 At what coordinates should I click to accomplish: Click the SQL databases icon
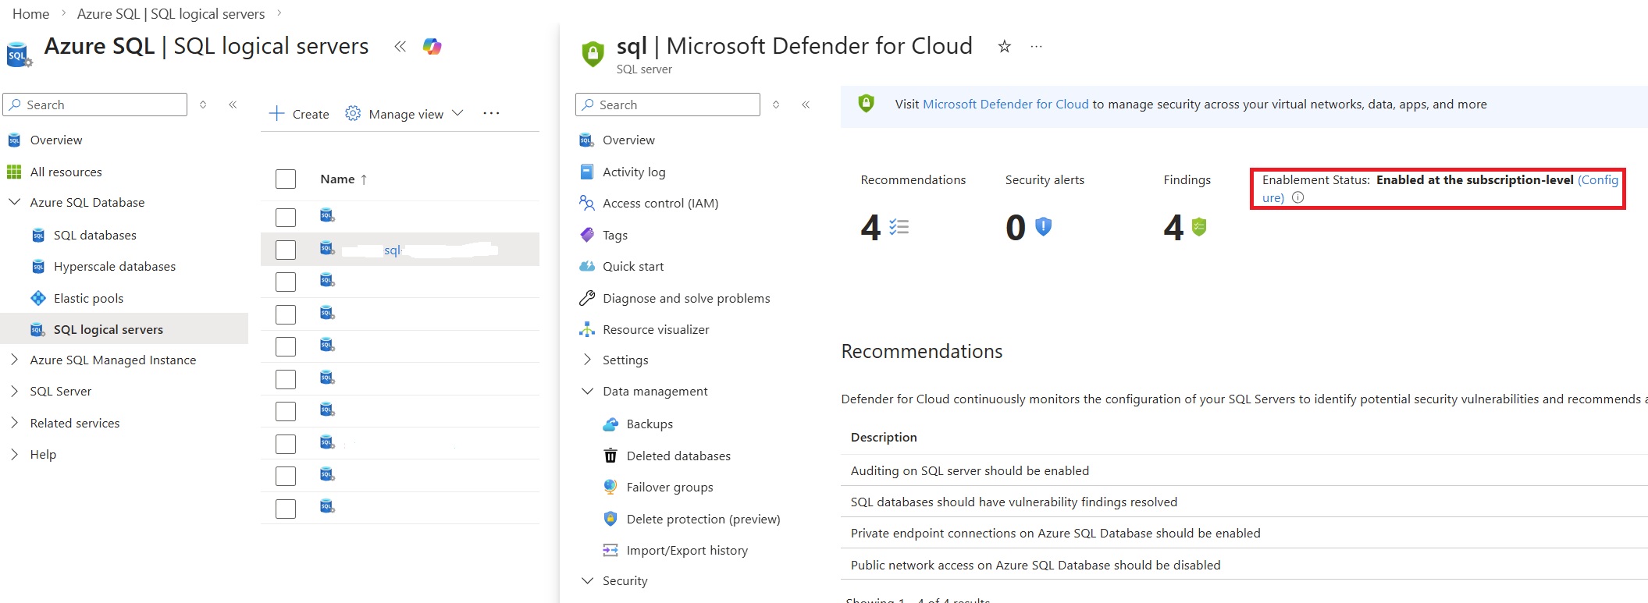37,236
